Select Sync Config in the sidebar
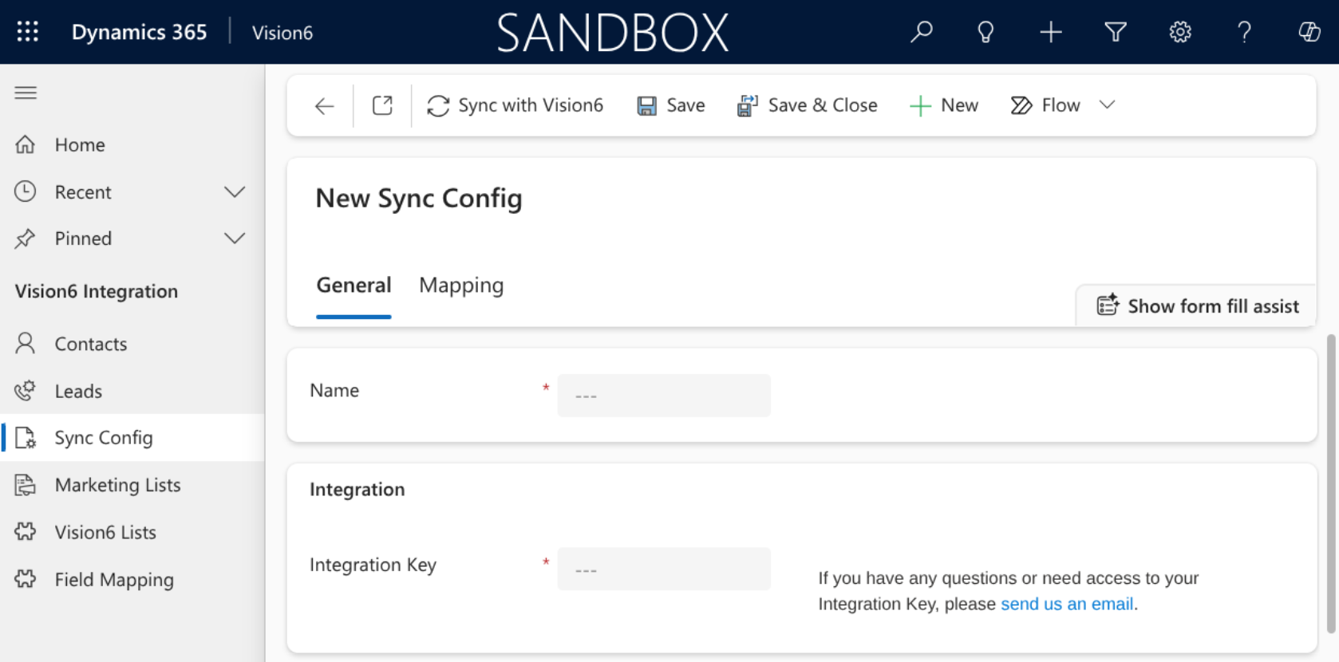 (132, 437)
